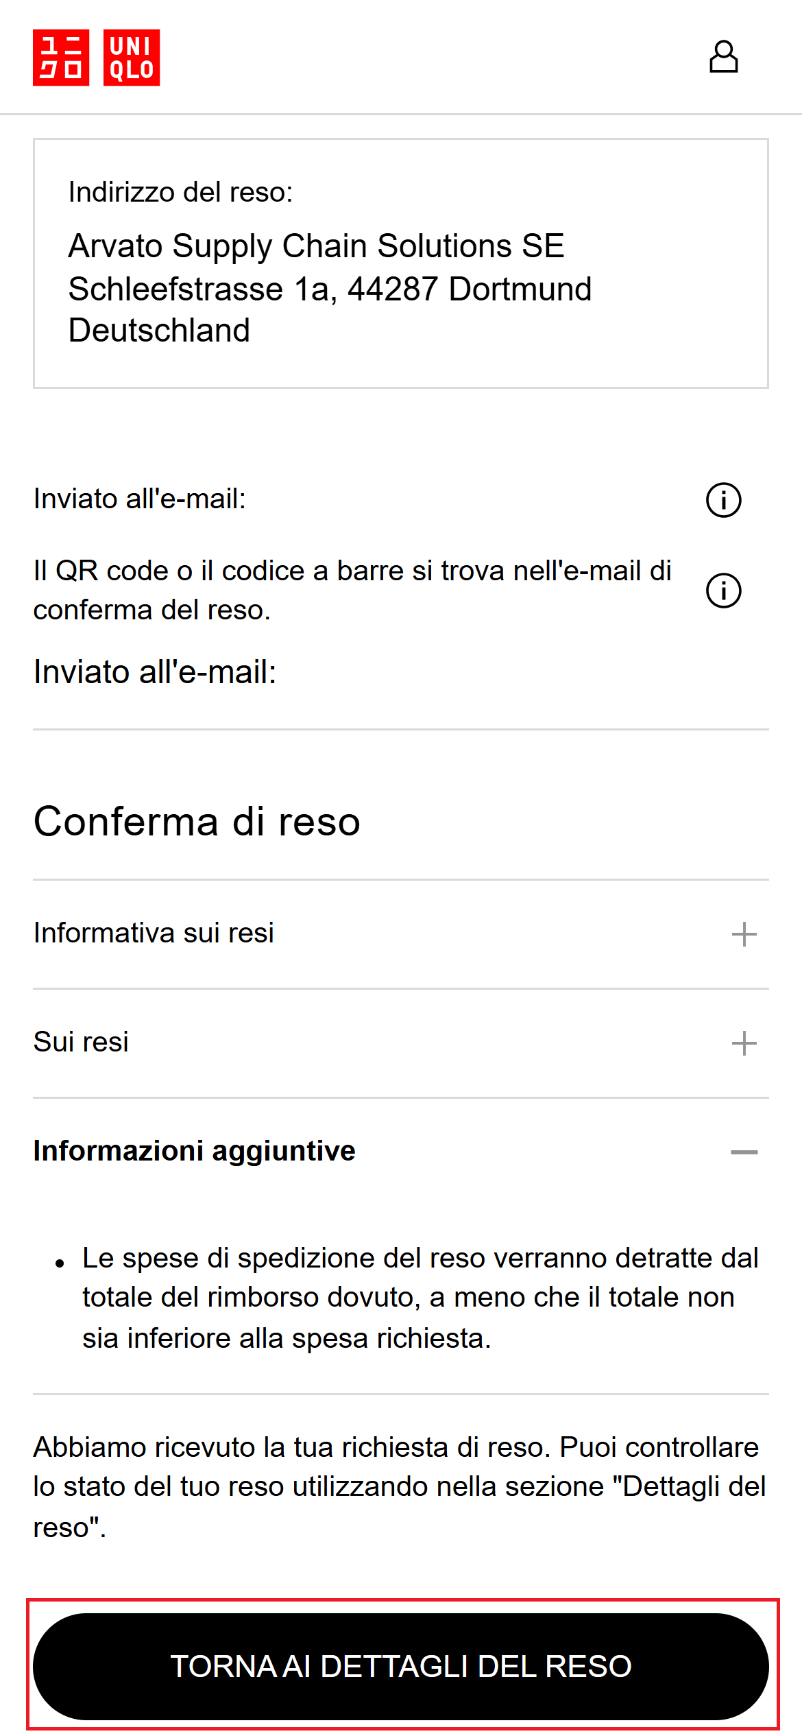Click the red English UNIQLO logo

point(132,58)
